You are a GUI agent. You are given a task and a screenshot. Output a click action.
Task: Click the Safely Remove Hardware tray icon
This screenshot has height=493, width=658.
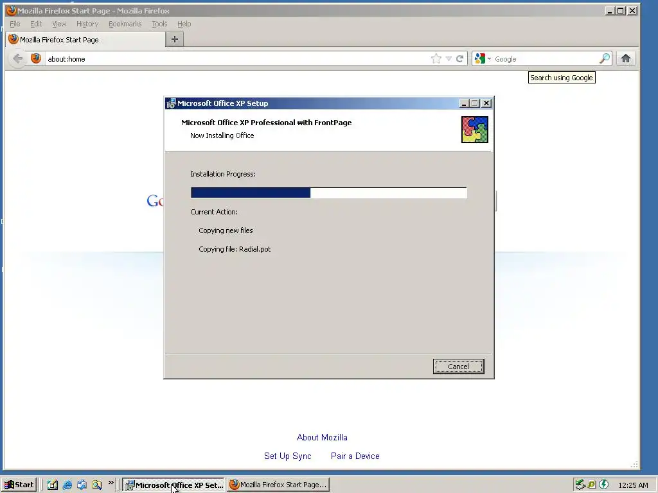[580, 485]
